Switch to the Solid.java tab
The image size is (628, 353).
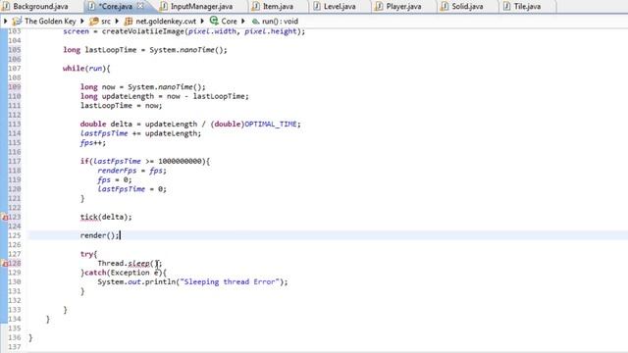tap(467, 7)
